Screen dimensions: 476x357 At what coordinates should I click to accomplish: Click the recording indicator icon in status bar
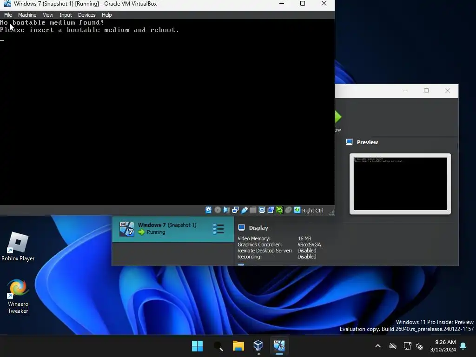click(x=271, y=210)
